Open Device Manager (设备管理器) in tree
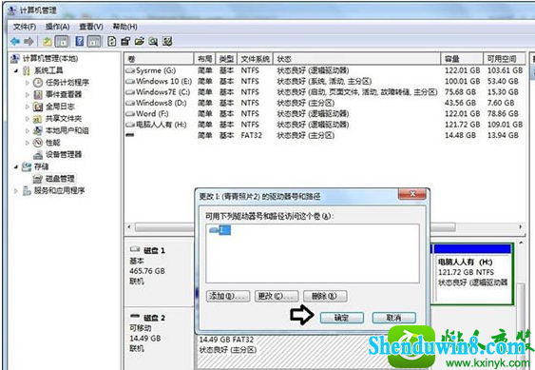535x370 pixels. tap(64, 154)
